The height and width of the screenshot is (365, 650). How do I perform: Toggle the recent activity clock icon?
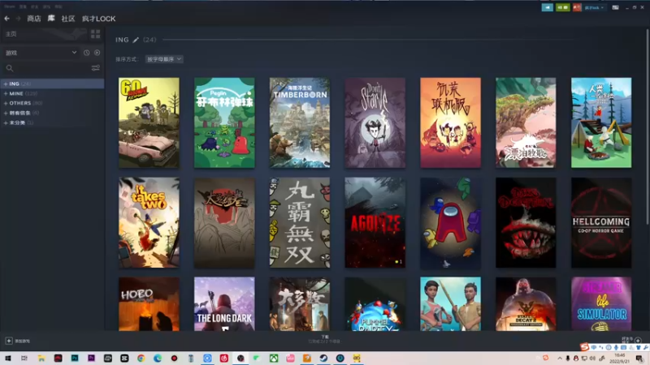(86, 53)
